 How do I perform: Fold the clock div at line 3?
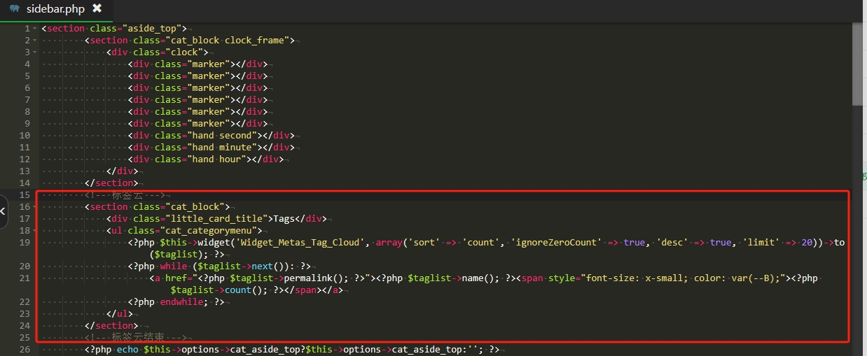36,52
